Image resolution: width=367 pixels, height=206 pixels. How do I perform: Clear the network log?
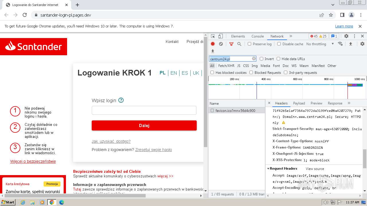tap(221, 44)
